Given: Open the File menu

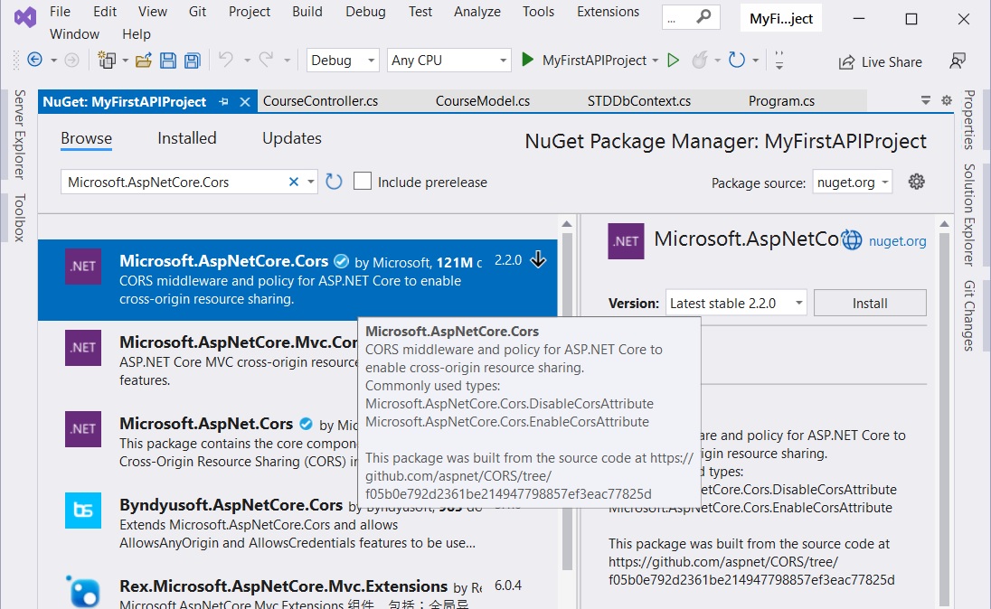Looking at the screenshot, I should (60, 12).
